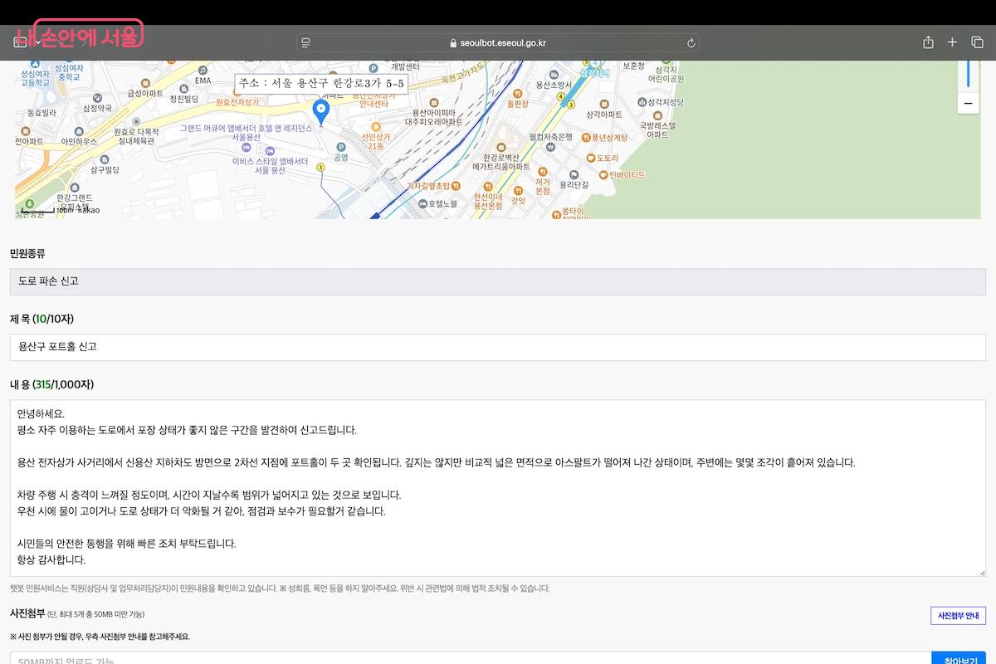Click the 도토리 restaurant marker on map

[x=588, y=158]
